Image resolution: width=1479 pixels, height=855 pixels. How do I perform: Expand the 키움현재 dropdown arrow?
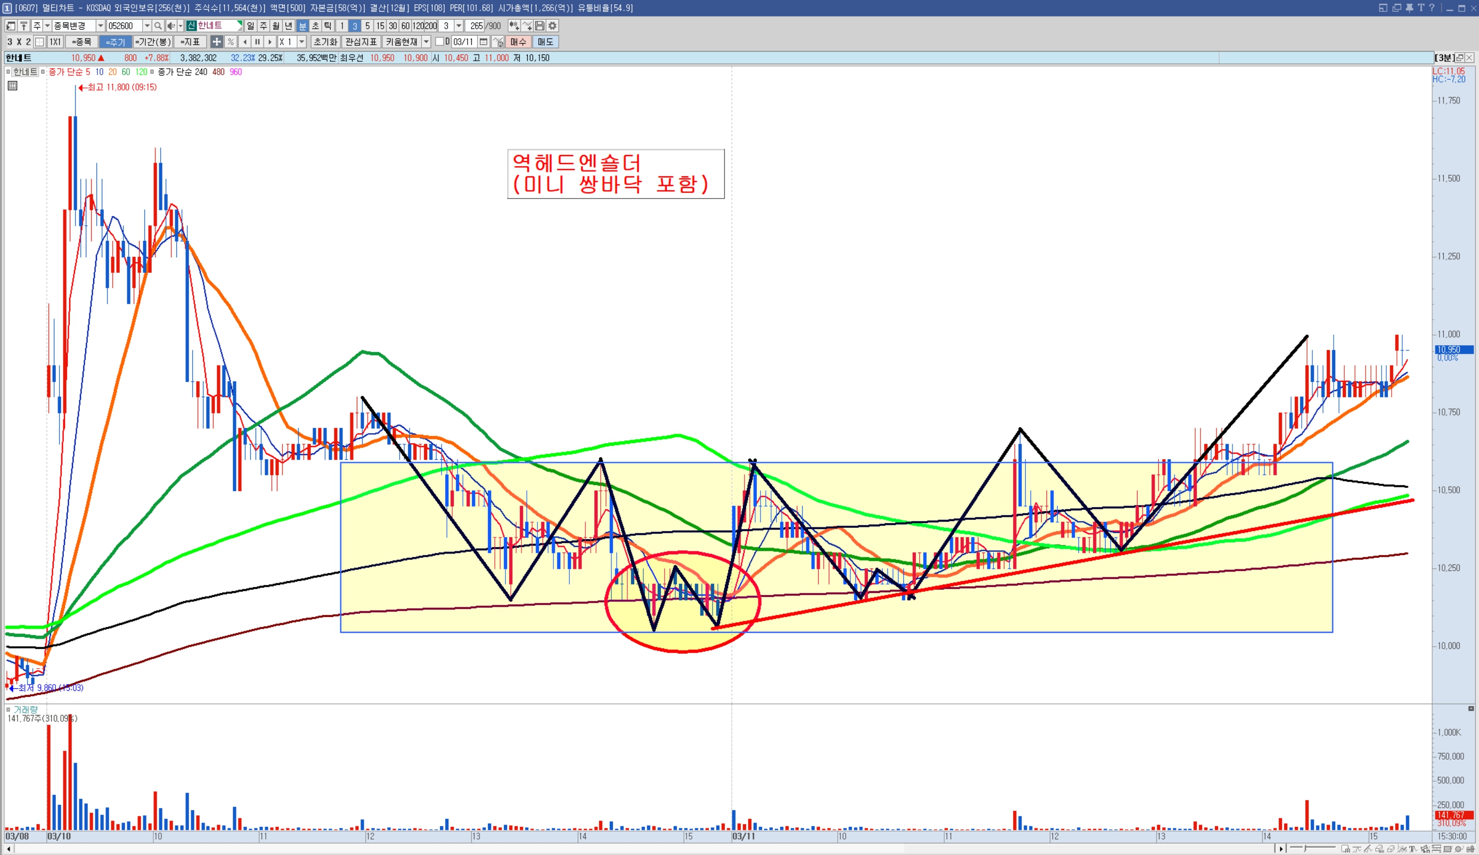pos(427,42)
